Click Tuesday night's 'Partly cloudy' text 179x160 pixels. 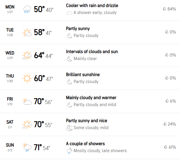pos(86,36)
